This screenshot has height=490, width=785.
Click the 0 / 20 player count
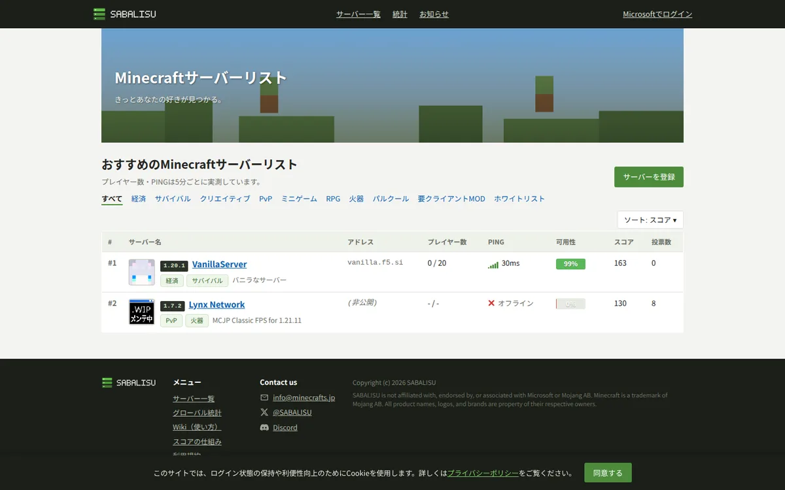coord(437,263)
